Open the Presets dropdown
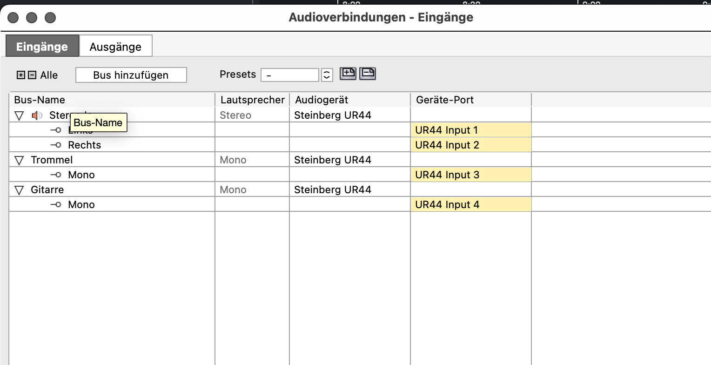This screenshot has width=711, height=365. tap(327, 75)
